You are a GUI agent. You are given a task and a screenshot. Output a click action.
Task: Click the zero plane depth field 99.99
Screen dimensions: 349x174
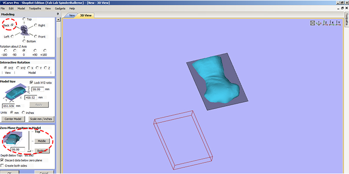point(17,149)
